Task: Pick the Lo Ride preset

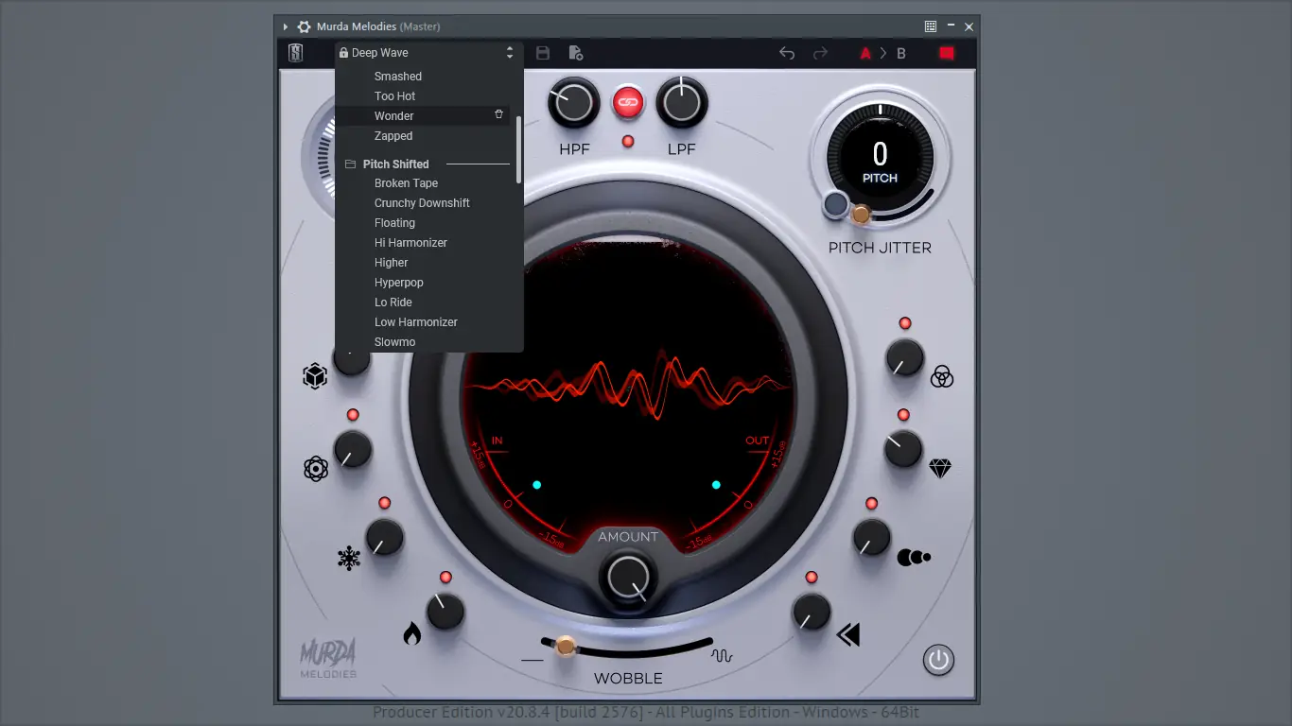Action: (x=393, y=302)
